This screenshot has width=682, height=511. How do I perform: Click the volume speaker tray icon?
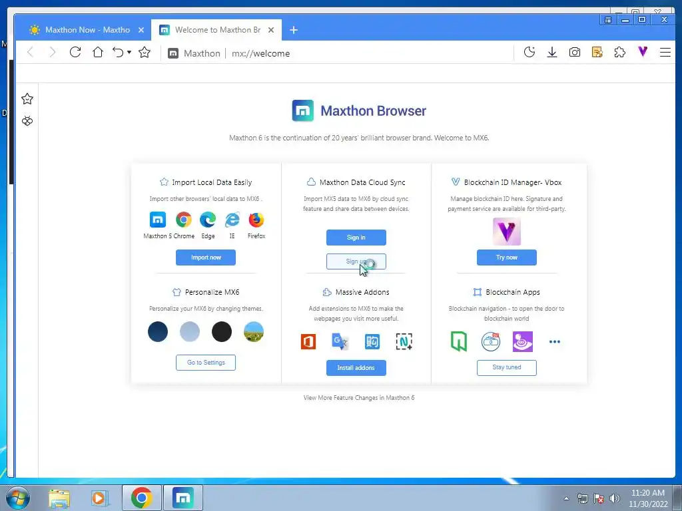pyautogui.click(x=615, y=498)
